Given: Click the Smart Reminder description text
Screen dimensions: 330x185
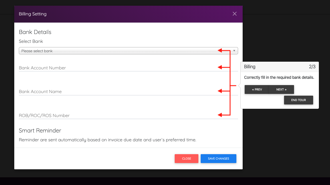Looking at the screenshot, I should (107, 140).
